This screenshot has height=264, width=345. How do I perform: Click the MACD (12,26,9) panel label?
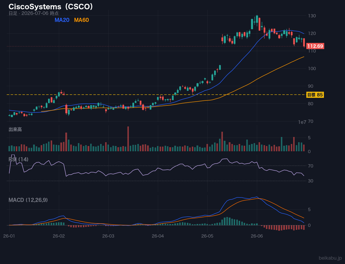pyautogui.click(x=28, y=200)
